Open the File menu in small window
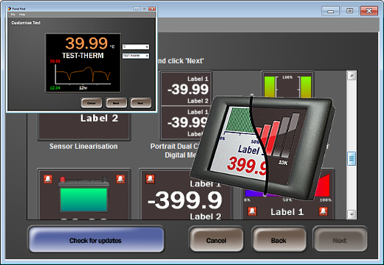This screenshot has width=384, height=265. [13, 15]
